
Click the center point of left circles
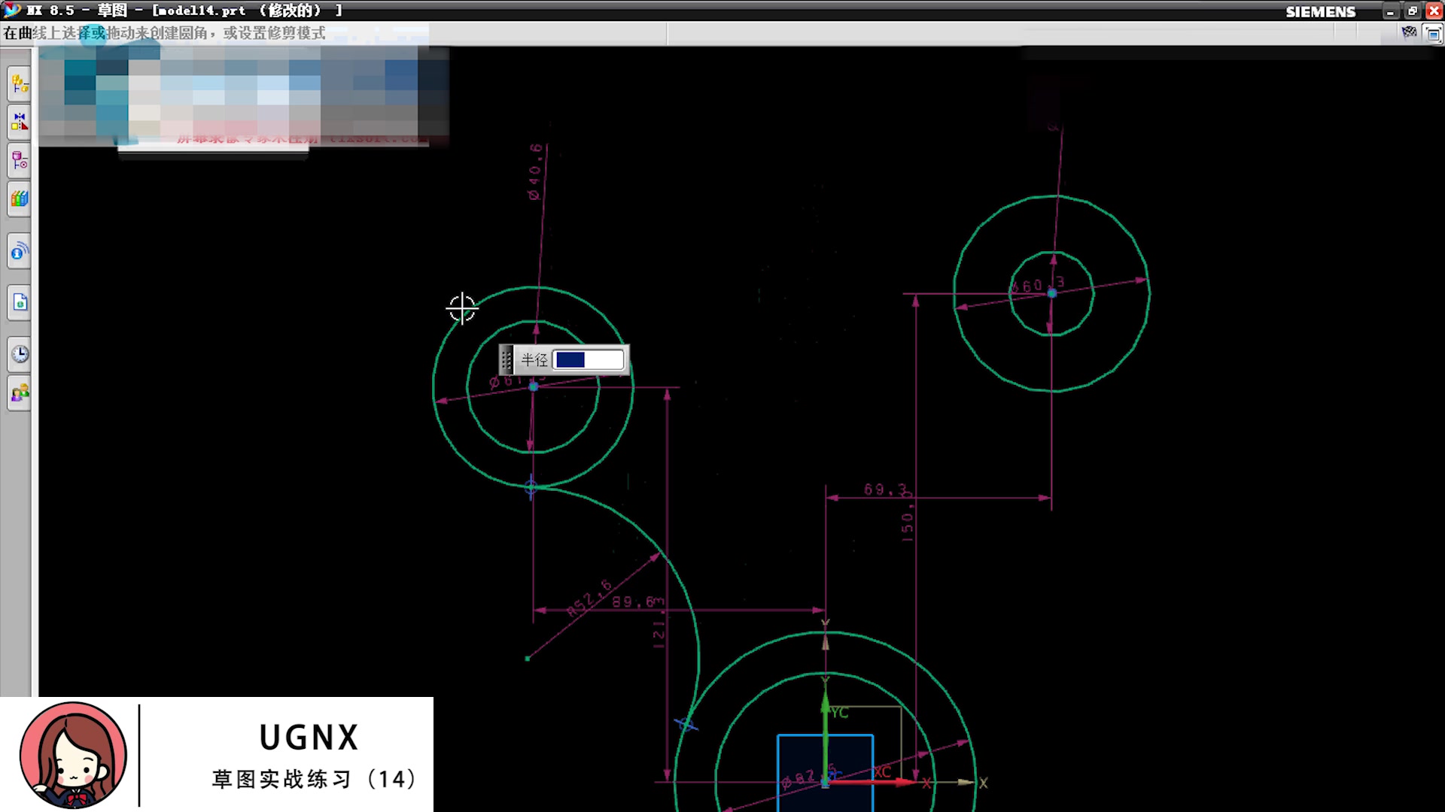pos(534,386)
